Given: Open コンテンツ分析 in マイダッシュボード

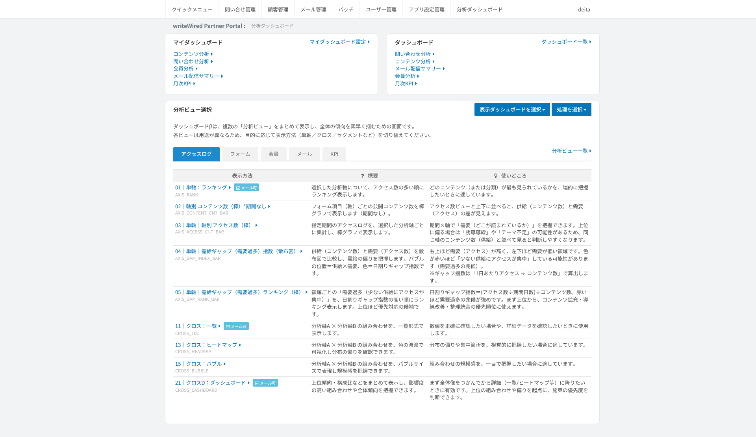Looking at the screenshot, I should coord(193,54).
